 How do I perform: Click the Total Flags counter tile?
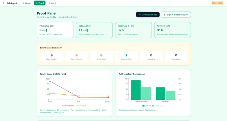pos(101,57)
